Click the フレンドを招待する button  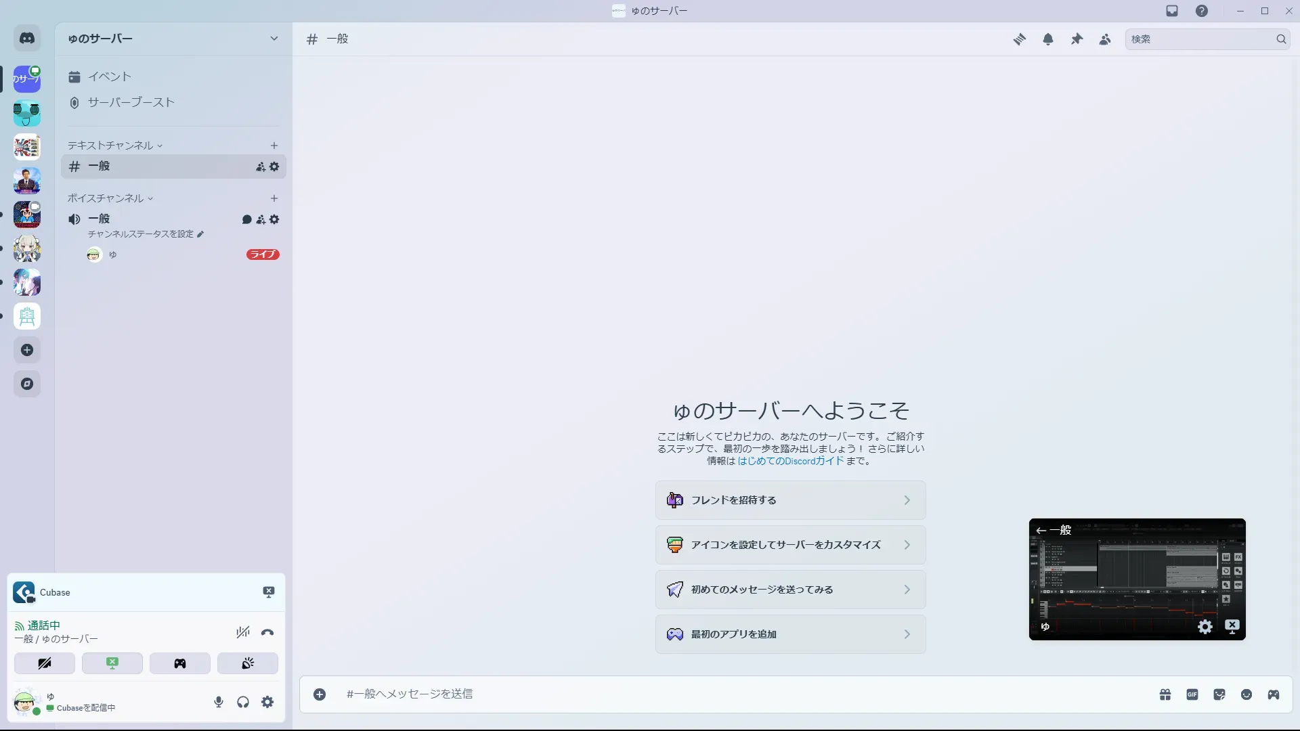(x=790, y=500)
